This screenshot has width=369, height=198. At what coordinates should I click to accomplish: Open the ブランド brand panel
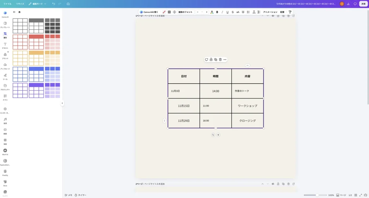tap(5, 56)
